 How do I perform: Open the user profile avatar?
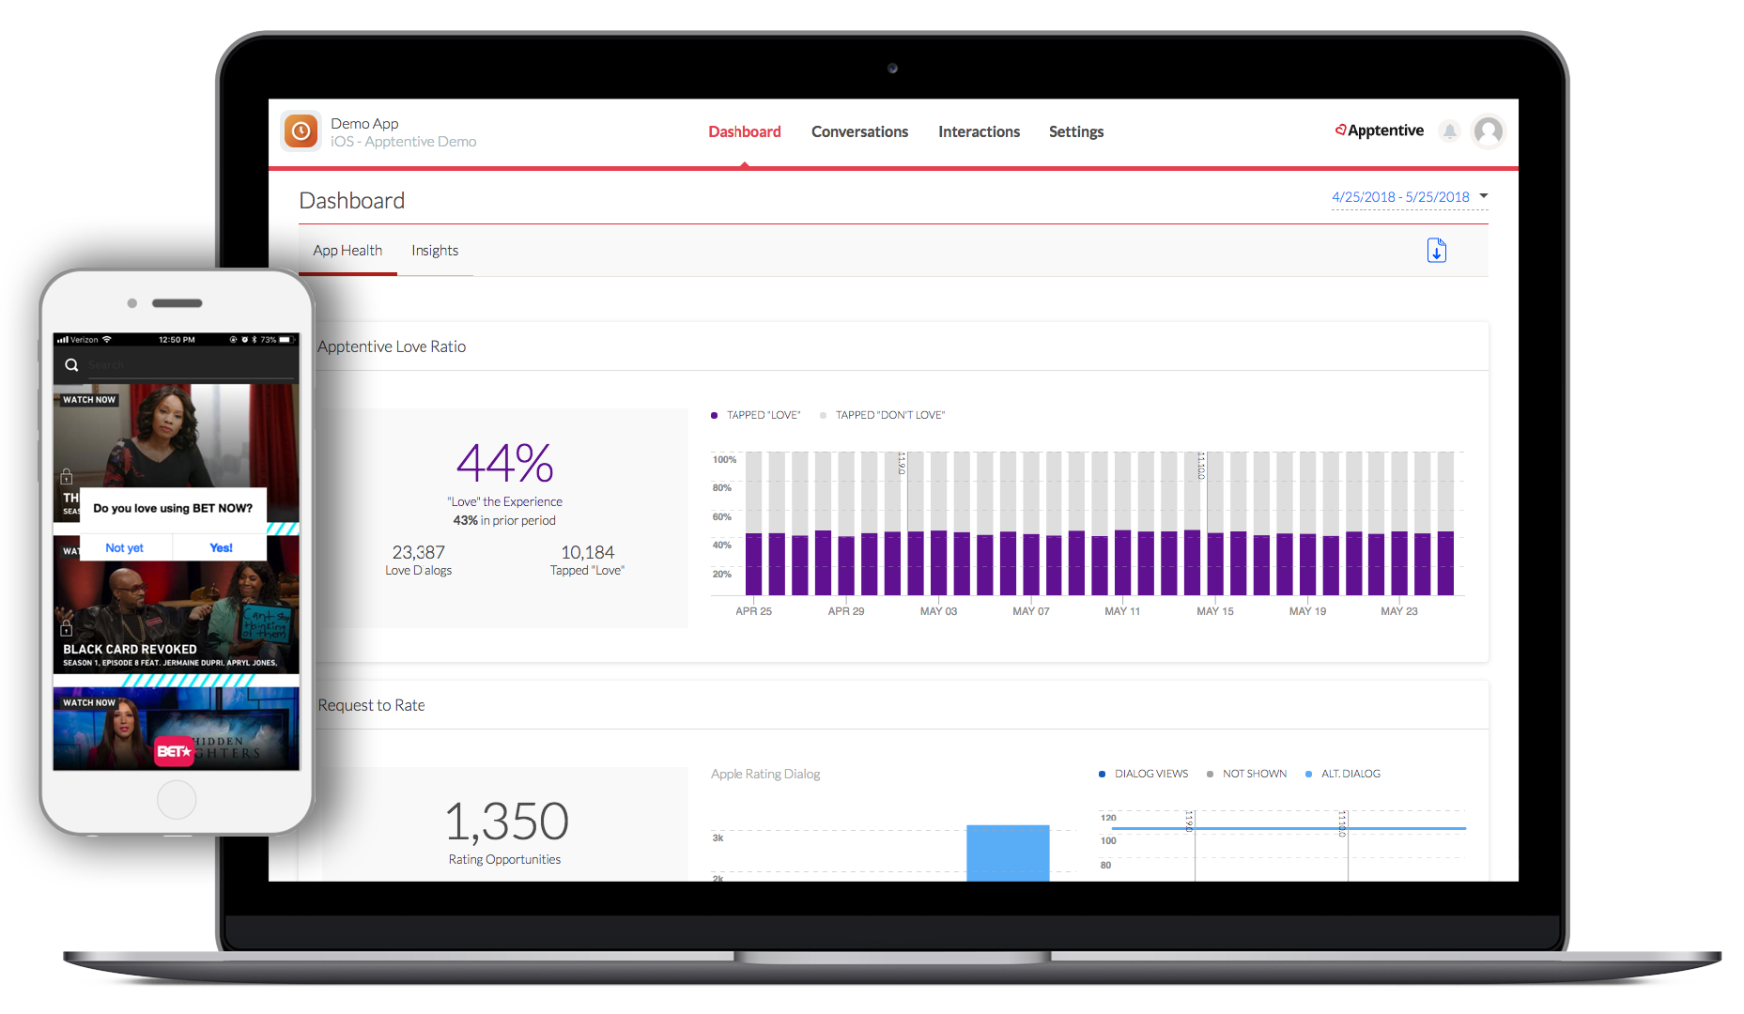(1489, 131)
